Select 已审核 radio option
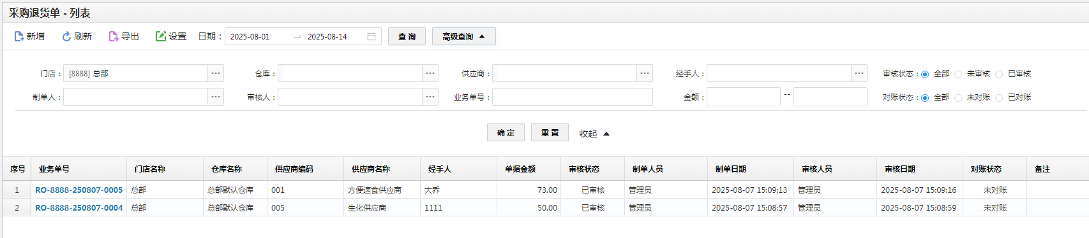This screenshot has width=1089, height=238. [x=999, y=74]
